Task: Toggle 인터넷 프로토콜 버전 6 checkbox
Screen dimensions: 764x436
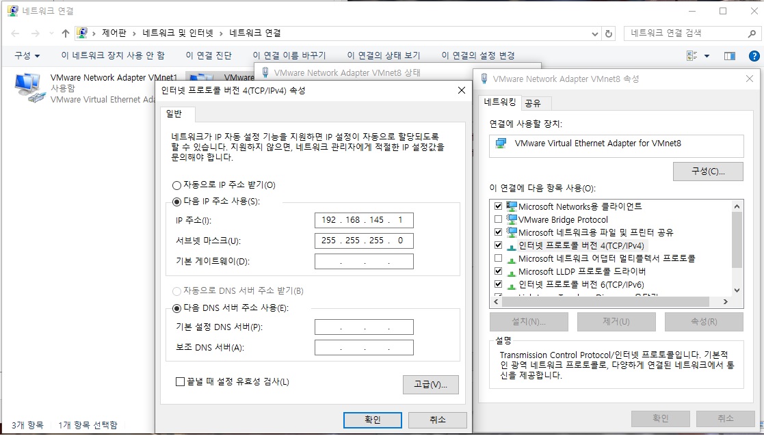Action: (x=498, y=284)
